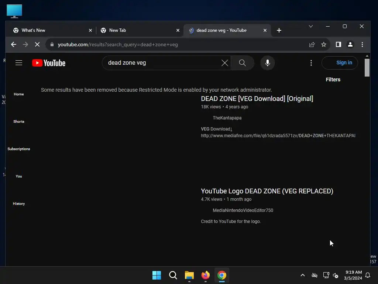Stop loading the page
Image resolution: width=378 pixels, height=284 pixels.
click(x=37, y=44)
